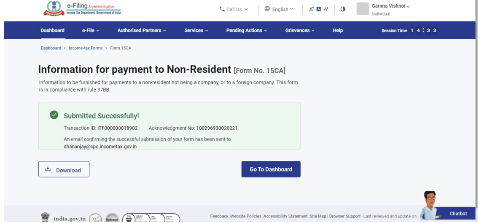Increase font size with the A+ icon
The height and width of the screenshot is (223, 479).
[x=326, y=9]
